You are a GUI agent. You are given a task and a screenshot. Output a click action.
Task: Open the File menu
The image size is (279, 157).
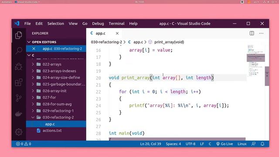[27, 24]
